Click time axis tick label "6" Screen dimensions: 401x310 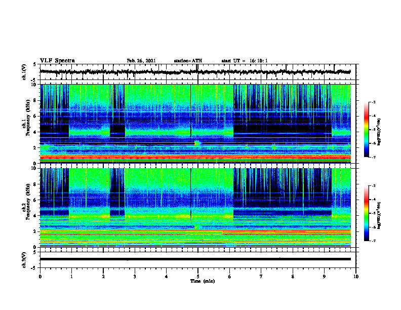pyautogui.click(x=230, y=277)
